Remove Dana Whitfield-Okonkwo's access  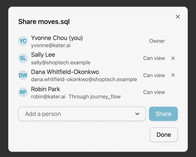pos(173,75)
